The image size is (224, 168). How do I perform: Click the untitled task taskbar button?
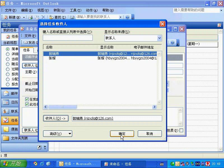pos(123,164)
